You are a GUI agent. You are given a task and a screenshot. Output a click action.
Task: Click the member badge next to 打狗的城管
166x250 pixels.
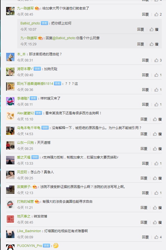(x=37, y=202)
